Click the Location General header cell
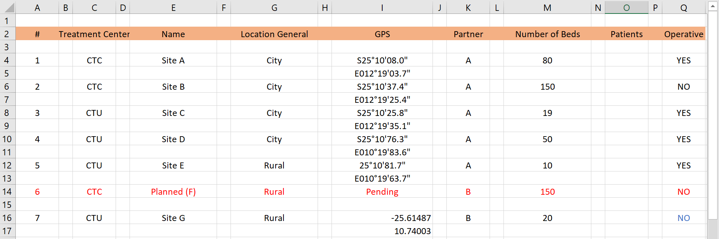 point(274,34)
